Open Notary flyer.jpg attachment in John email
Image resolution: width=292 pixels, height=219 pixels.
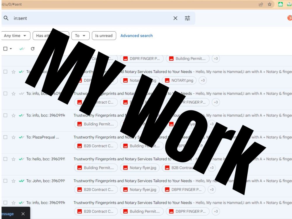click(x=140, y=190)
